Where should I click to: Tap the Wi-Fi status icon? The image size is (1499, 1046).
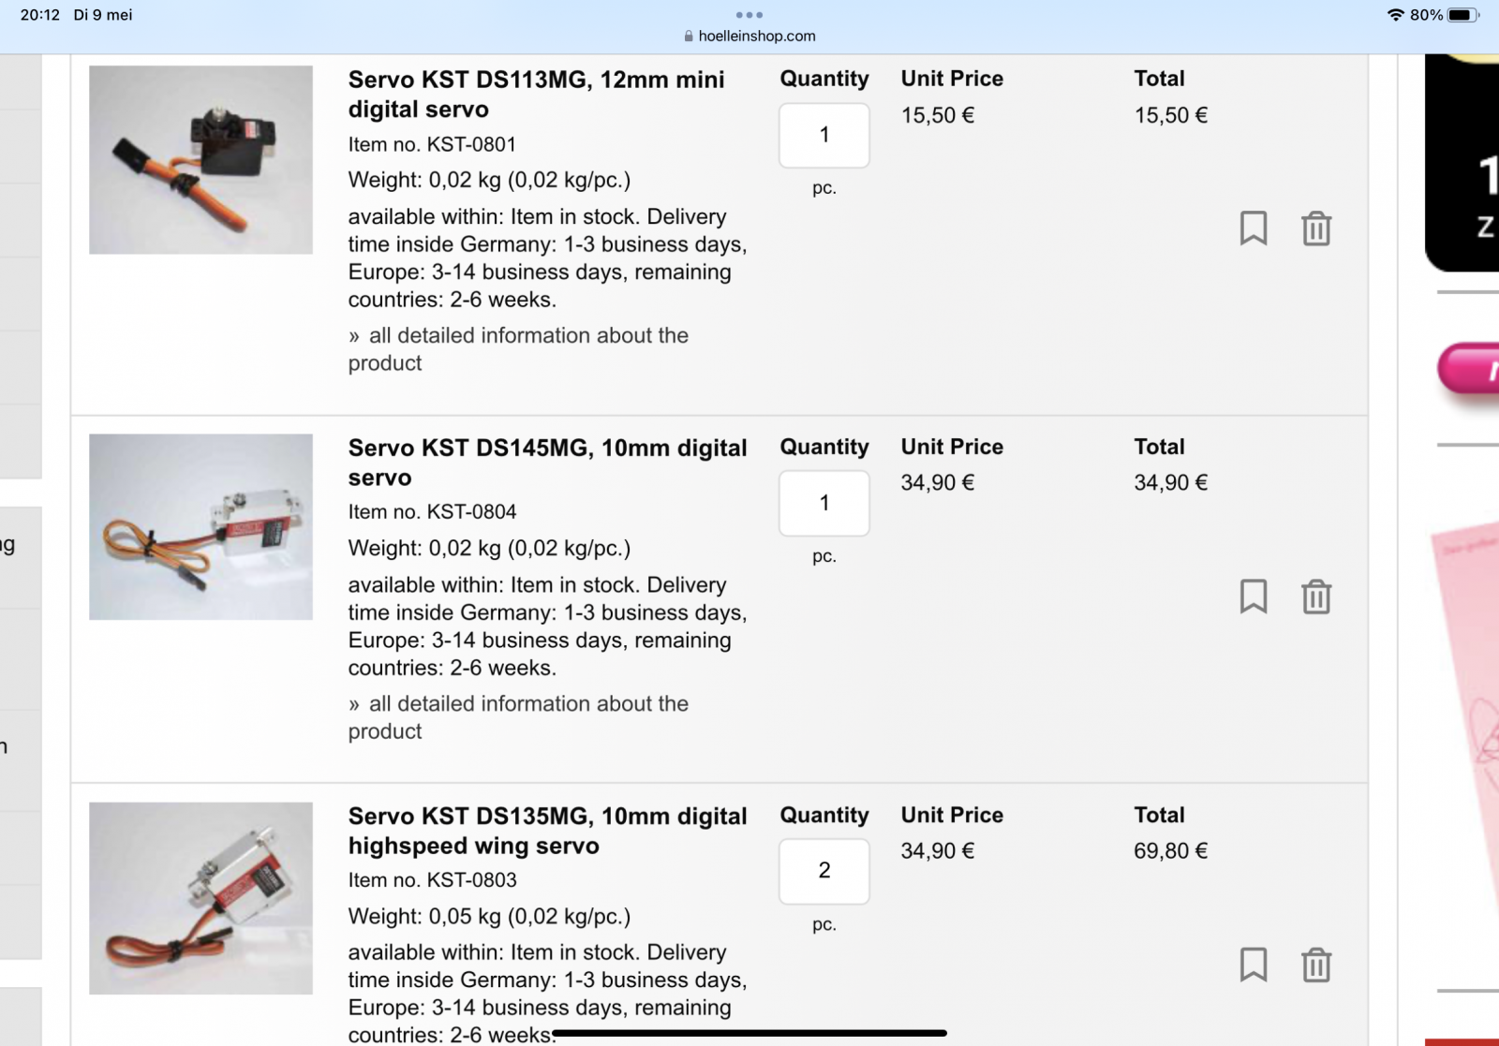tap(1396, 15)
